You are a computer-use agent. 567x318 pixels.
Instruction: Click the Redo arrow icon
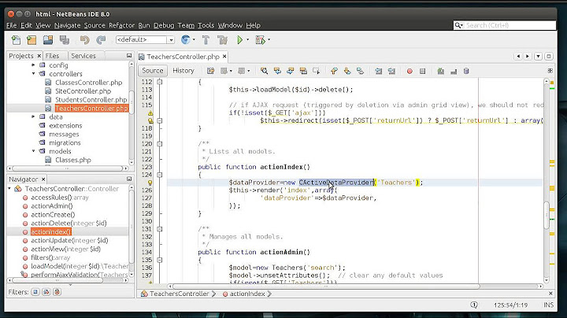click(x=101, y=39)
